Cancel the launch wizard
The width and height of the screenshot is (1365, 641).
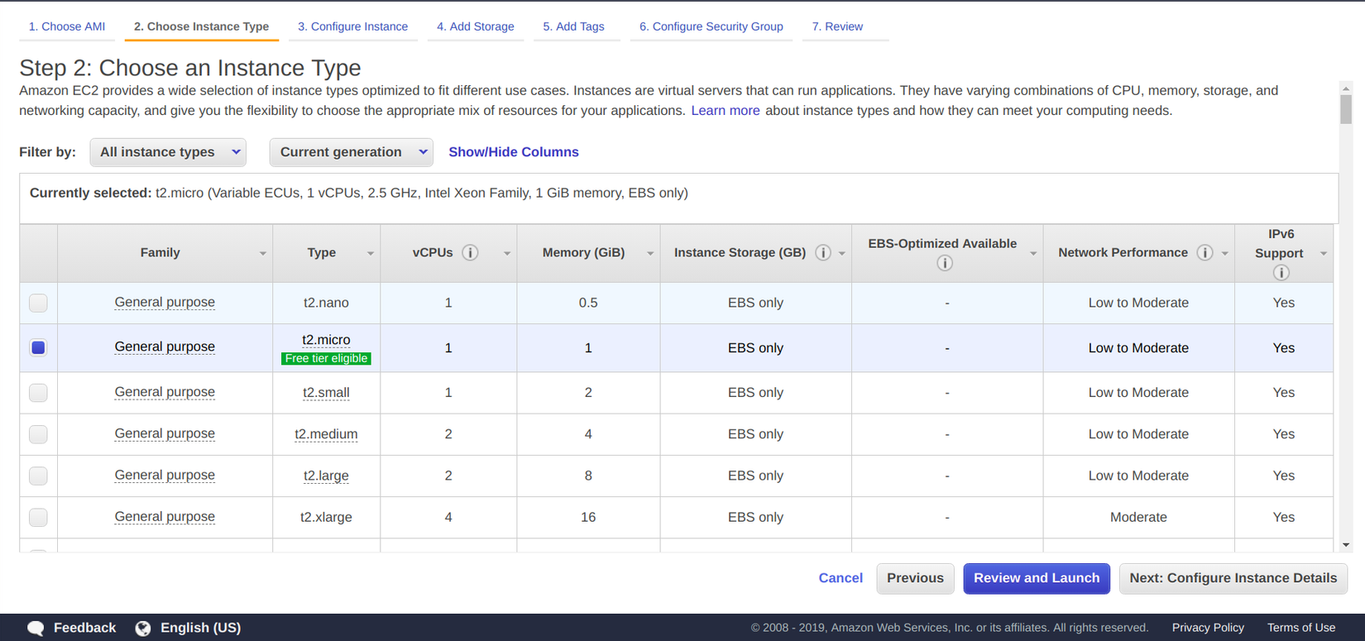[x=841, y=578]
